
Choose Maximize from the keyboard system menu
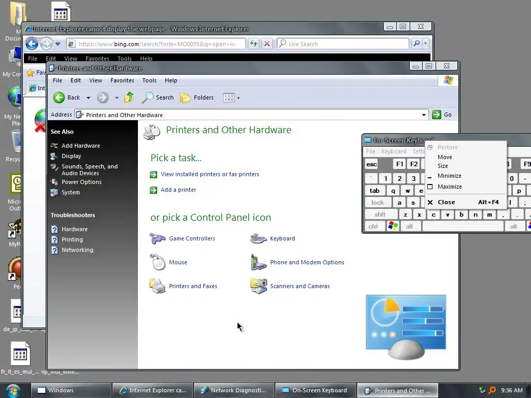coord(466,187)
